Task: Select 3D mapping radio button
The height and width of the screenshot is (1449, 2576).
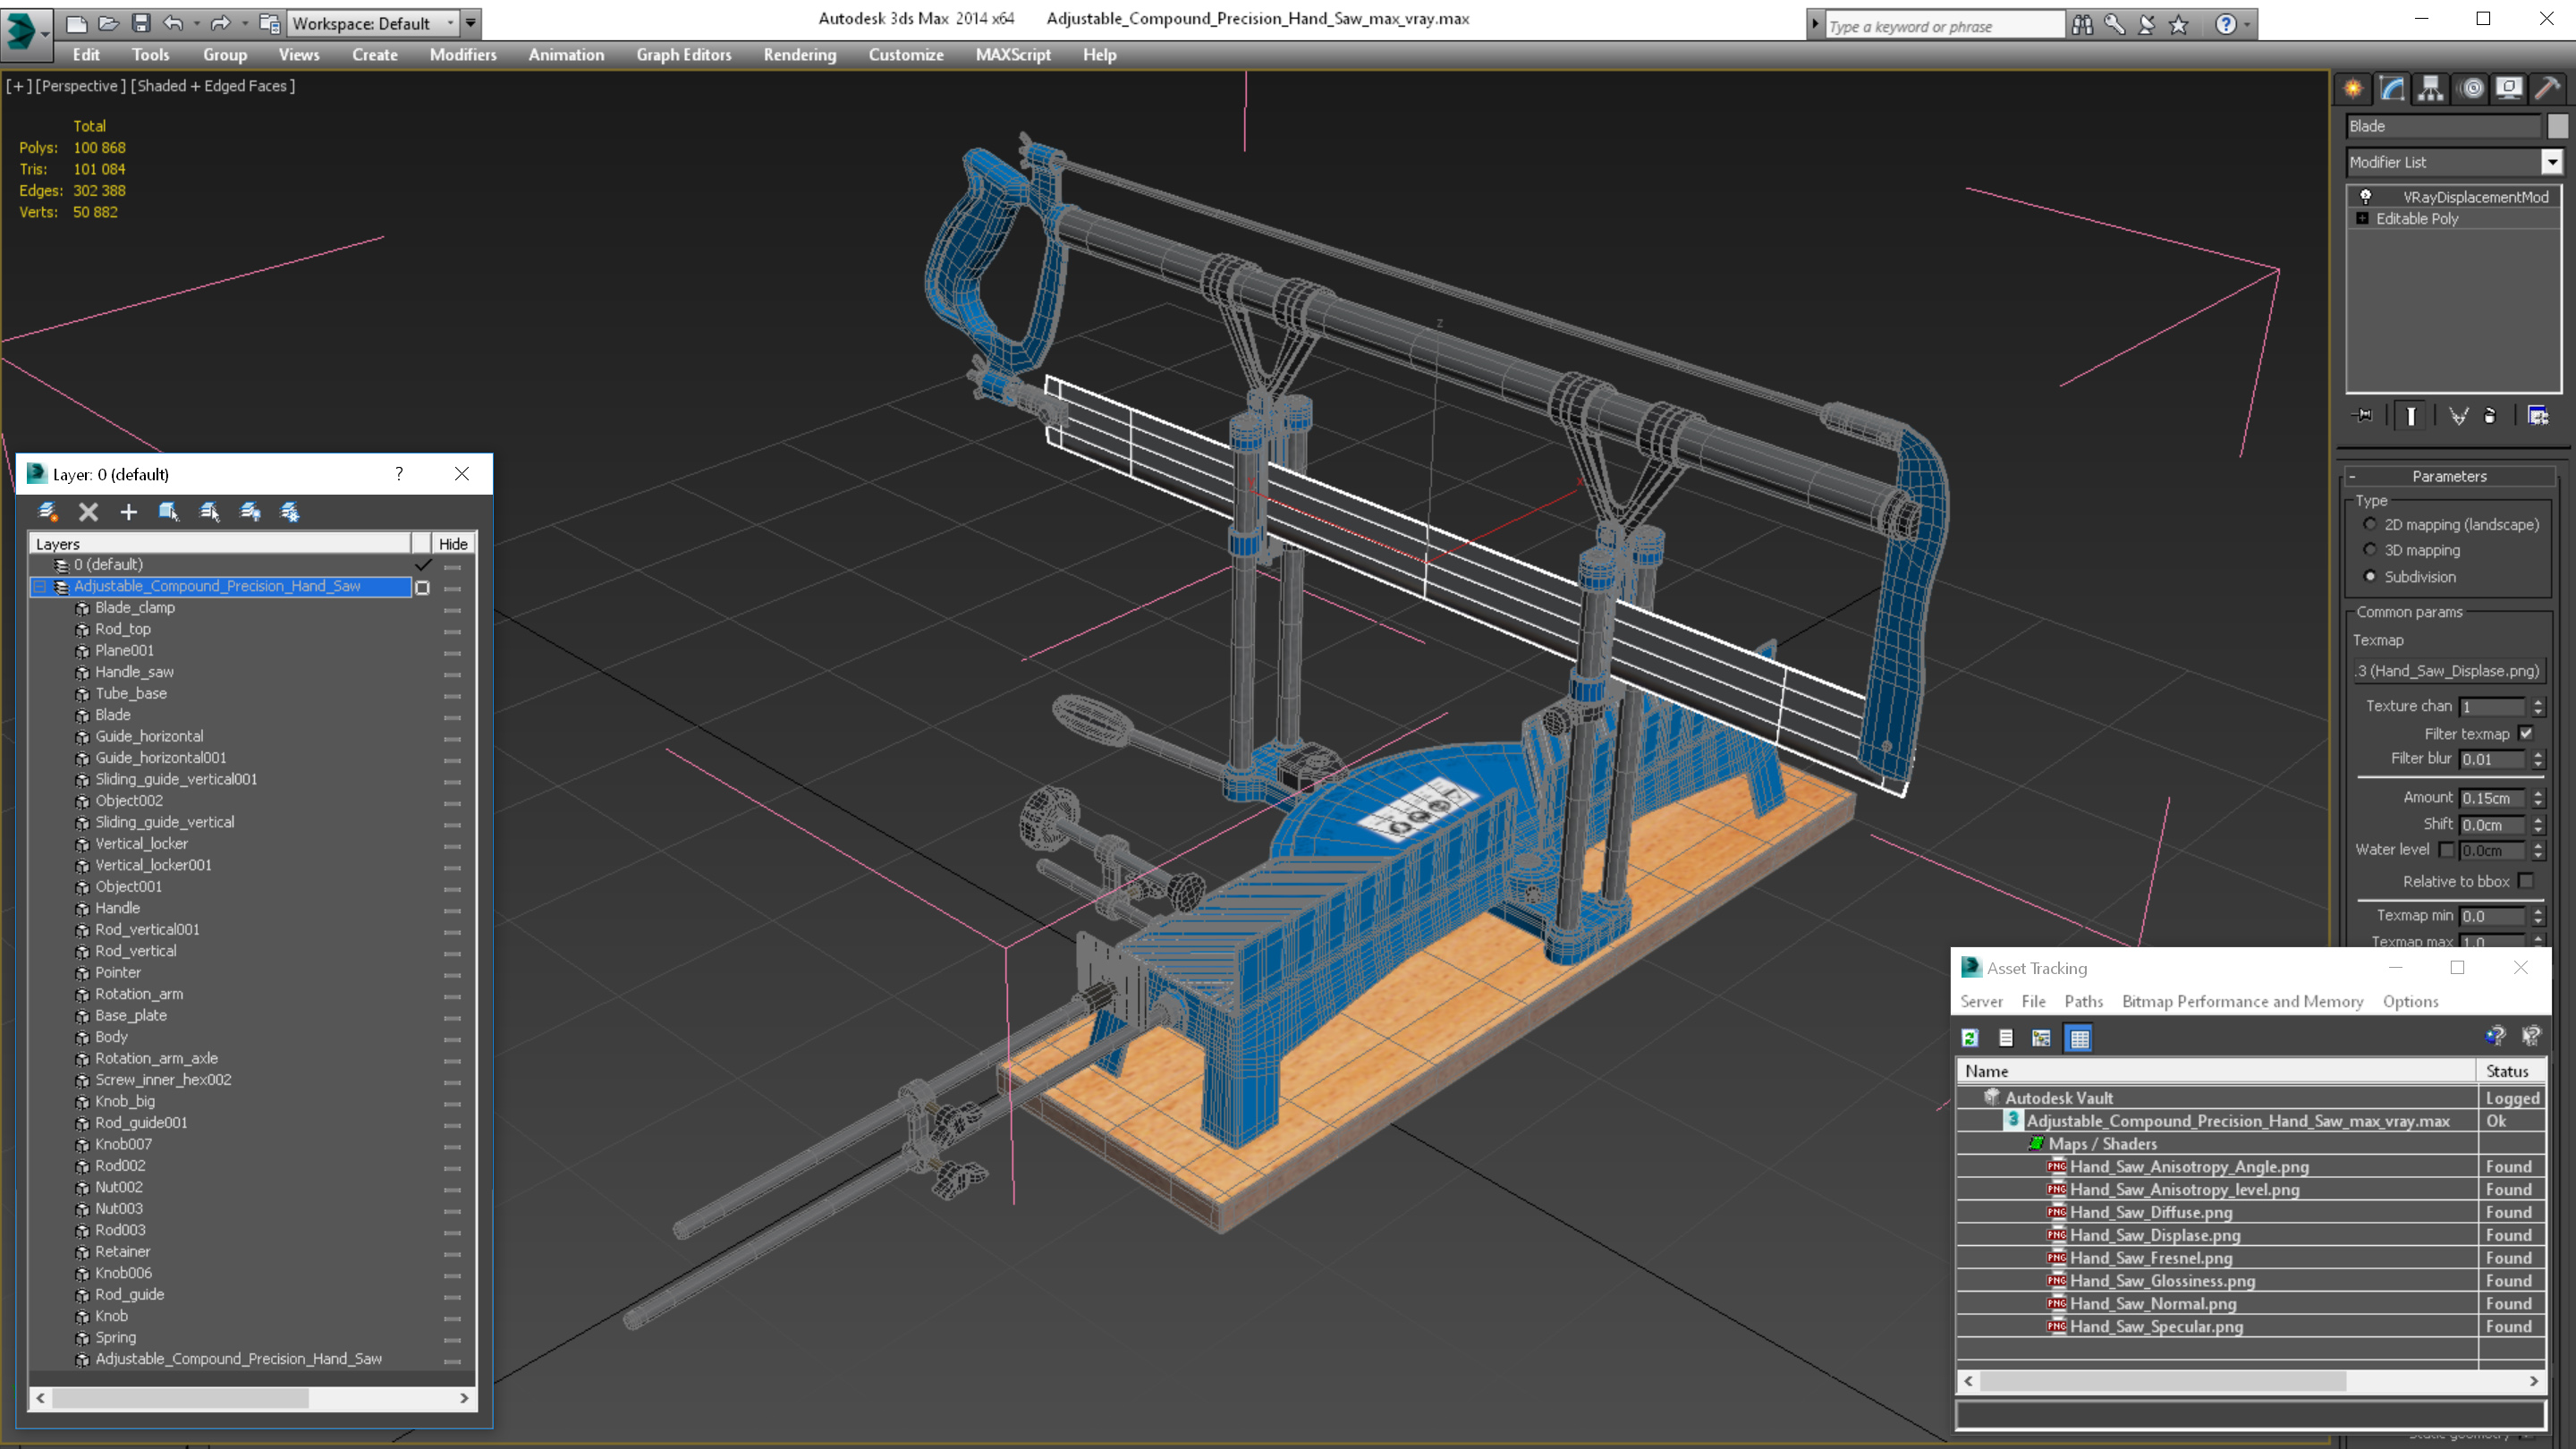Action: (x=2369, y=550)
